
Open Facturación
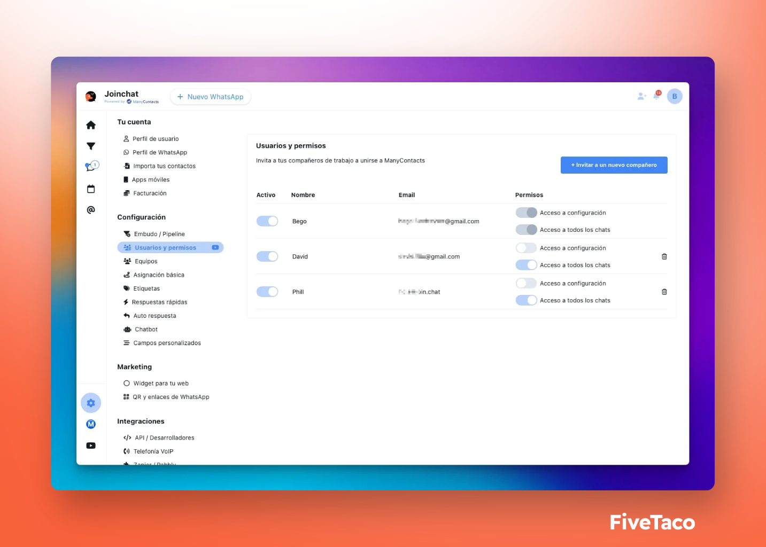145,193
